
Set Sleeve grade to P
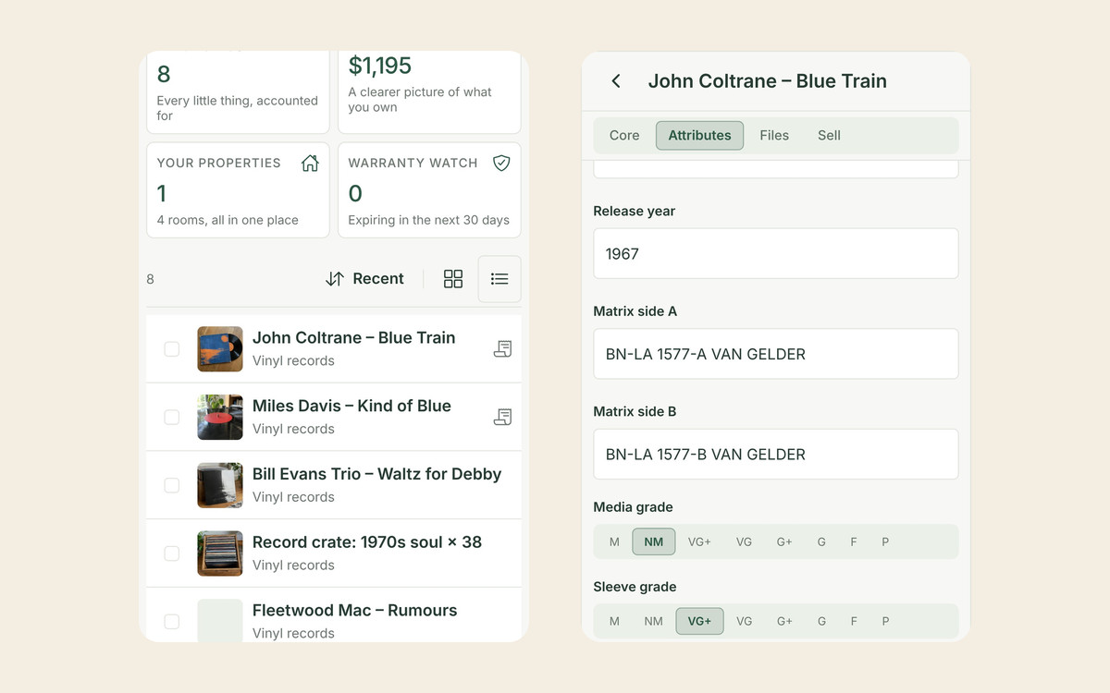click(x=885, y=621)
